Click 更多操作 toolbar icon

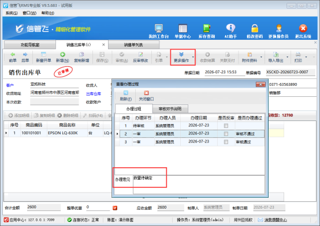point(181,57)
